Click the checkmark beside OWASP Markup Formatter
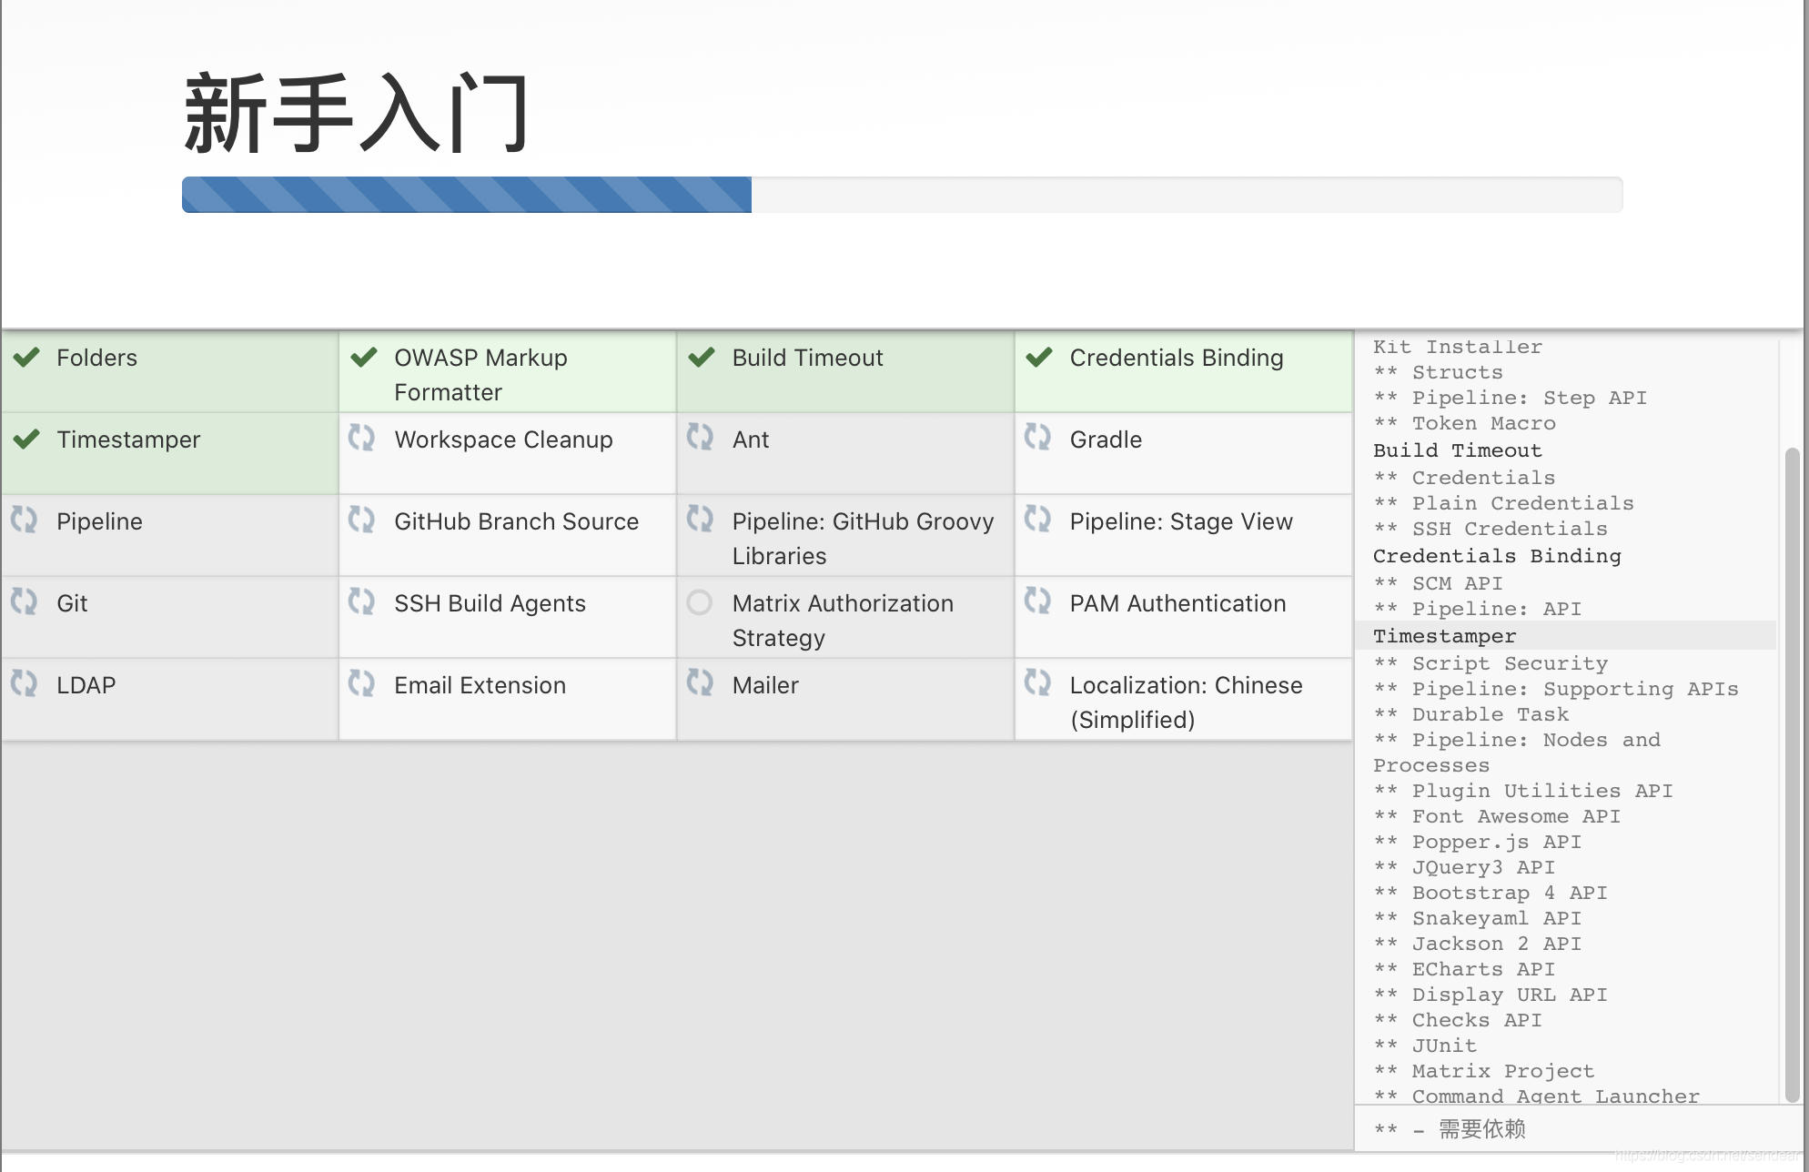Viewport: 1809px width, 1172px height. 364,357
